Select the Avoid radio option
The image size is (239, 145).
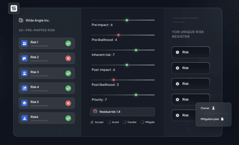tap(109, 122)
